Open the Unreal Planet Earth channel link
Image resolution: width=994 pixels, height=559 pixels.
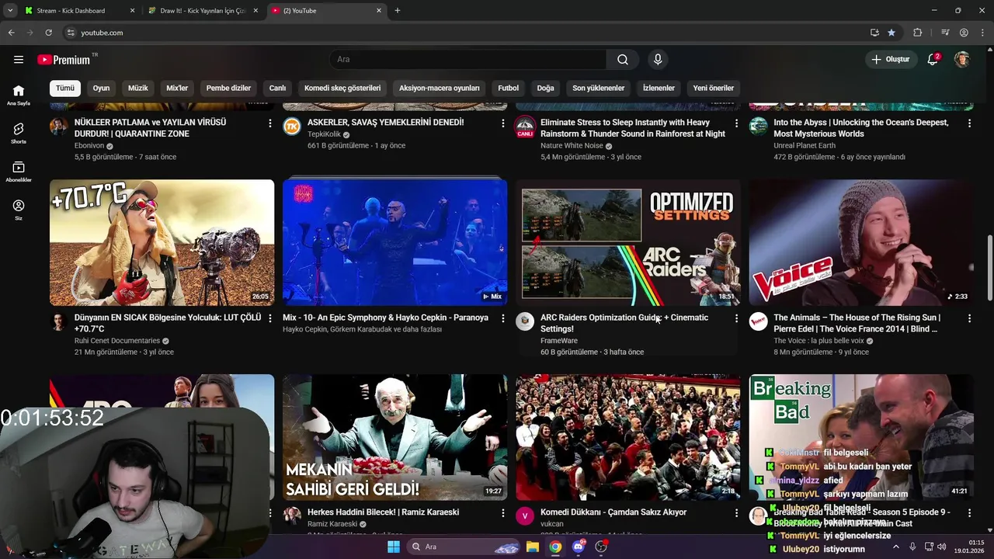point(805,146)
